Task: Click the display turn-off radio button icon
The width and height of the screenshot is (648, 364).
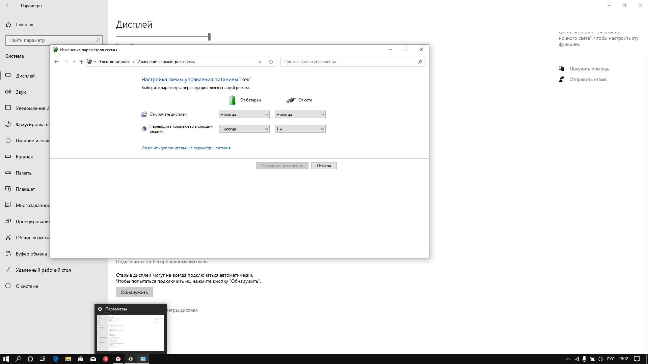Action: [x=144, y=114]
